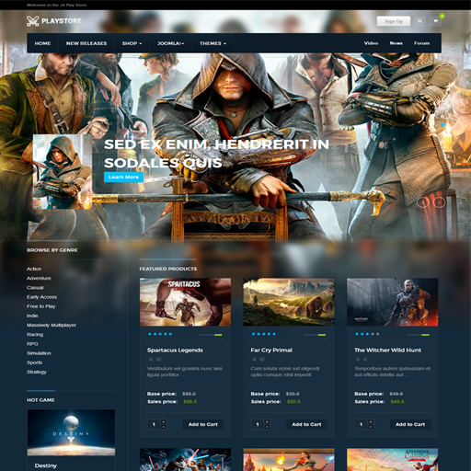Browse the Adventure genre
Screen dimensions: 471x471
[39, 279]
